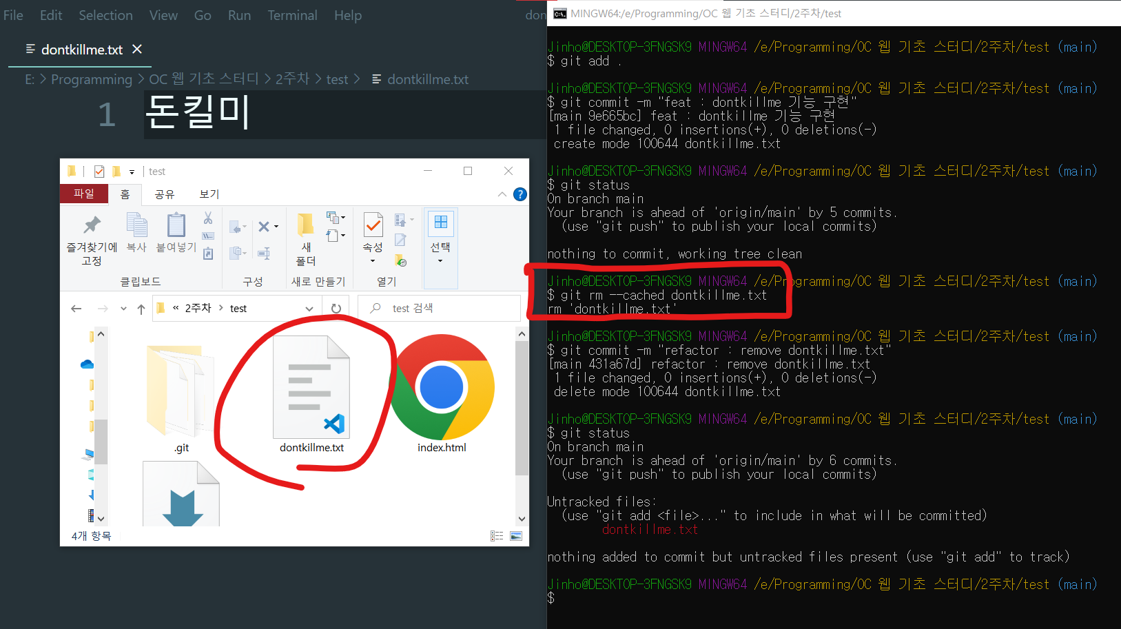Click the 2주차 breadcrumb in VS Code
Image resolution: width=1121 pixels, height=629 pixels.
pos(293,79)
